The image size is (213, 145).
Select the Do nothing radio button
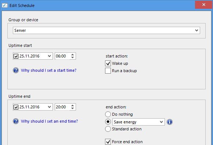pyautogui.click(x=108, y=114)
